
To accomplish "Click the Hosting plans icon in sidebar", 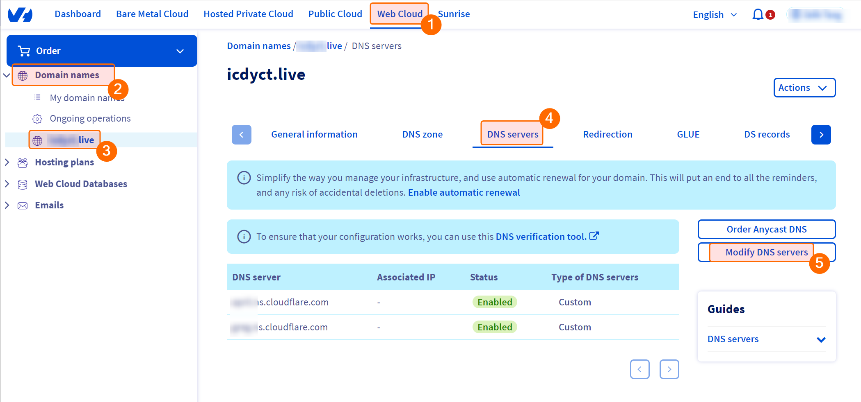I will 23,163.
